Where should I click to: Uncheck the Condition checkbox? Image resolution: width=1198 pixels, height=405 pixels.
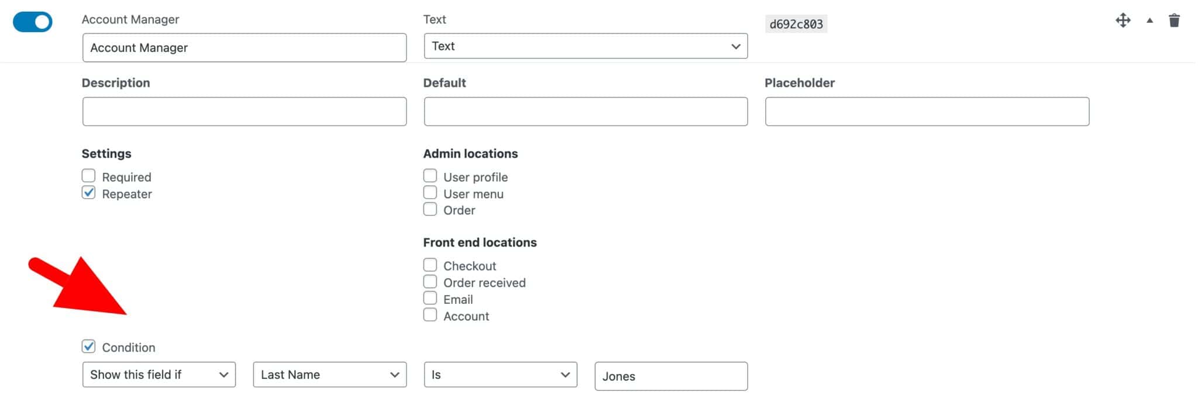(x=88, y=347)
